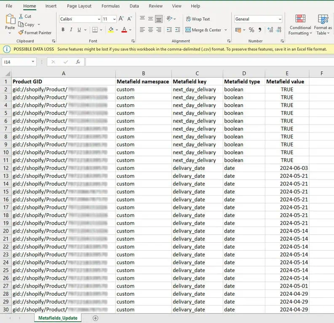
Task: Toggle Italic formatting
Action: [71, 29]
